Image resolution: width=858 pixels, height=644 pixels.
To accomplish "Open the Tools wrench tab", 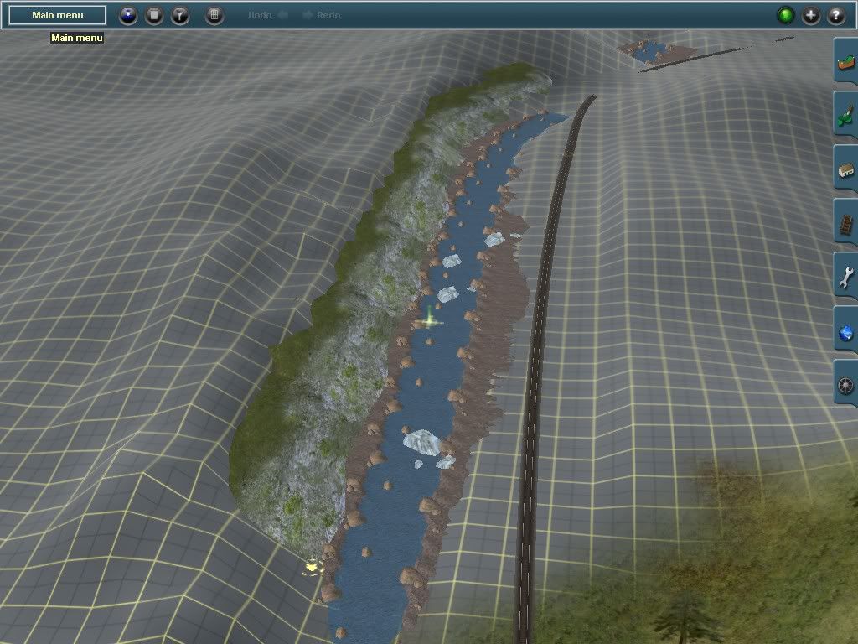I will tap(845, 276).
